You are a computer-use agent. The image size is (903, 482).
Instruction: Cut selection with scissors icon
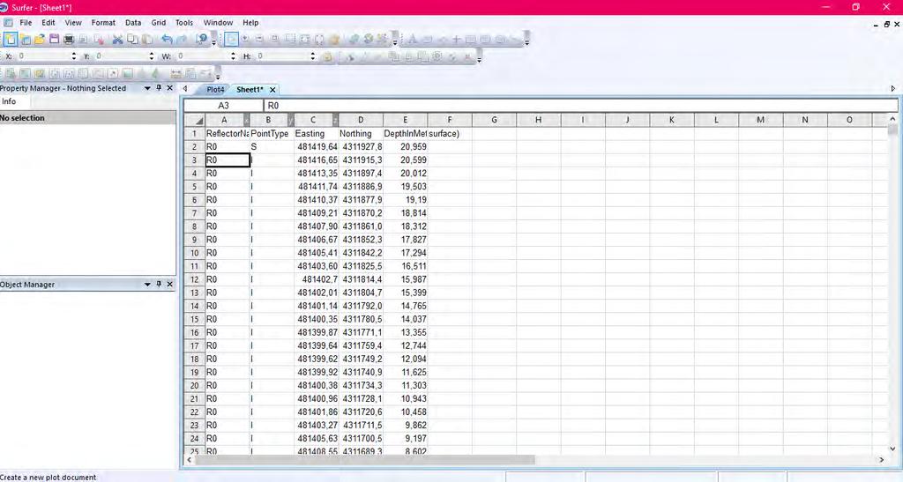117,39
